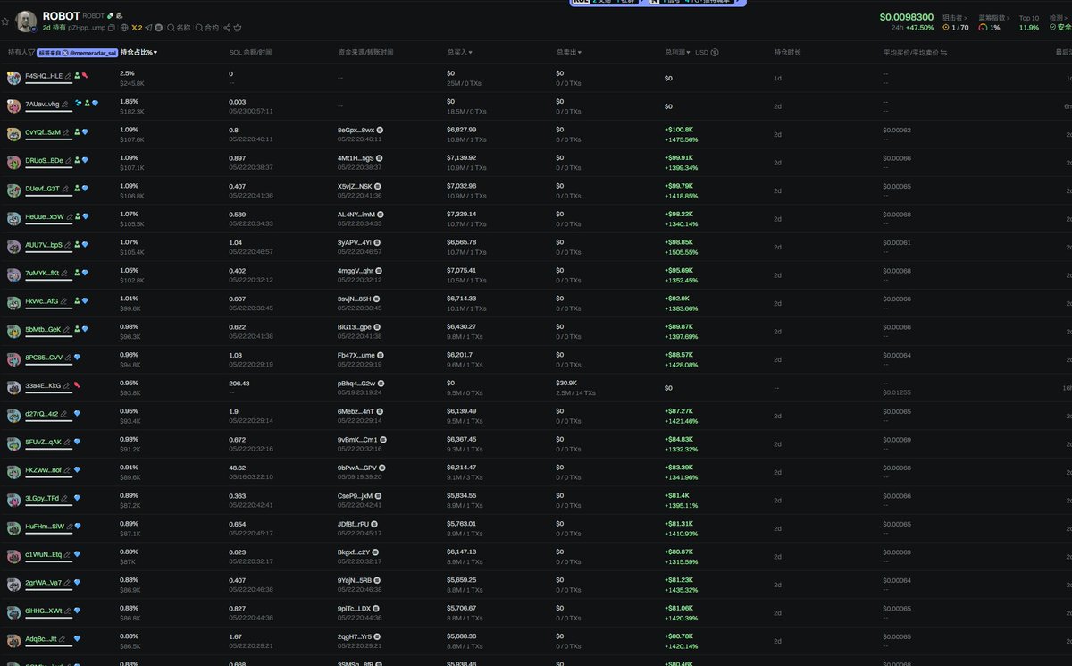Click the diamond badge on 8PC65...CVV

pyautogui.click(x=77, y=358)
